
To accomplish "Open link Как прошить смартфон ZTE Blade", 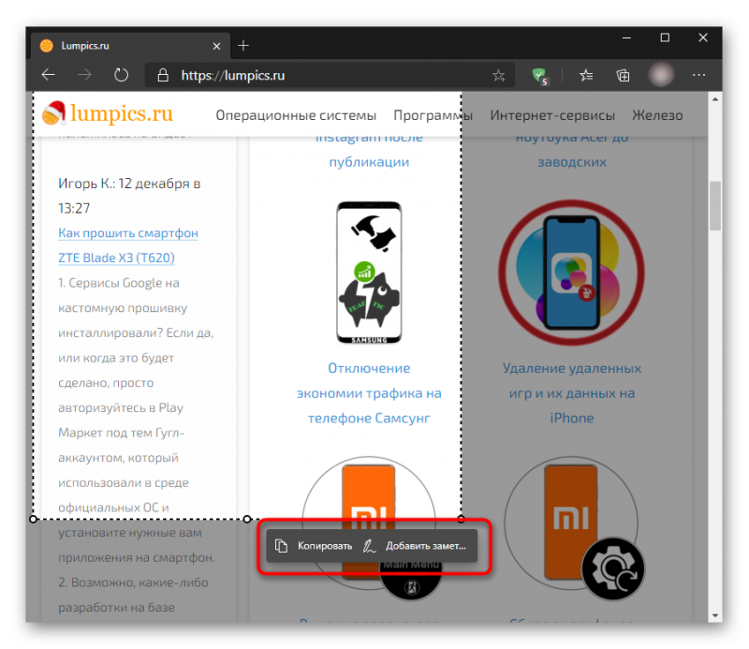I will click(x=128, y=245).
